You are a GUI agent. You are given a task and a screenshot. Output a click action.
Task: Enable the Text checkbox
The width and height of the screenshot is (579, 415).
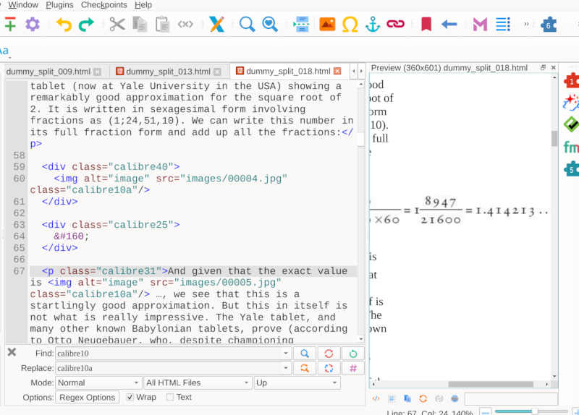click(170, 397)
